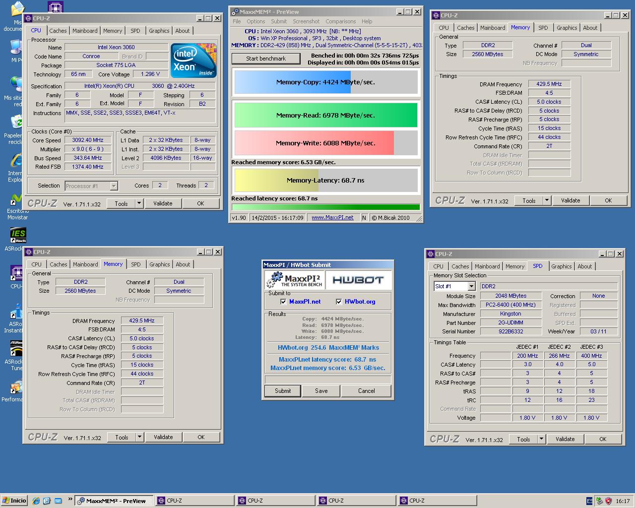Open the Options menu in MaxxMEM²
The image size is (635, 508).
point(255,21)
